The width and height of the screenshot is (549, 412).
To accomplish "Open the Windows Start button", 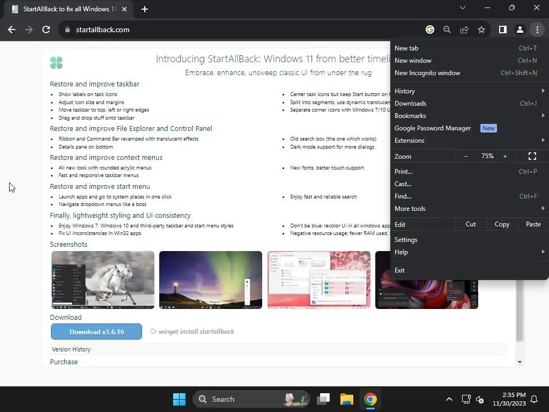I will [x=179, y=399].
